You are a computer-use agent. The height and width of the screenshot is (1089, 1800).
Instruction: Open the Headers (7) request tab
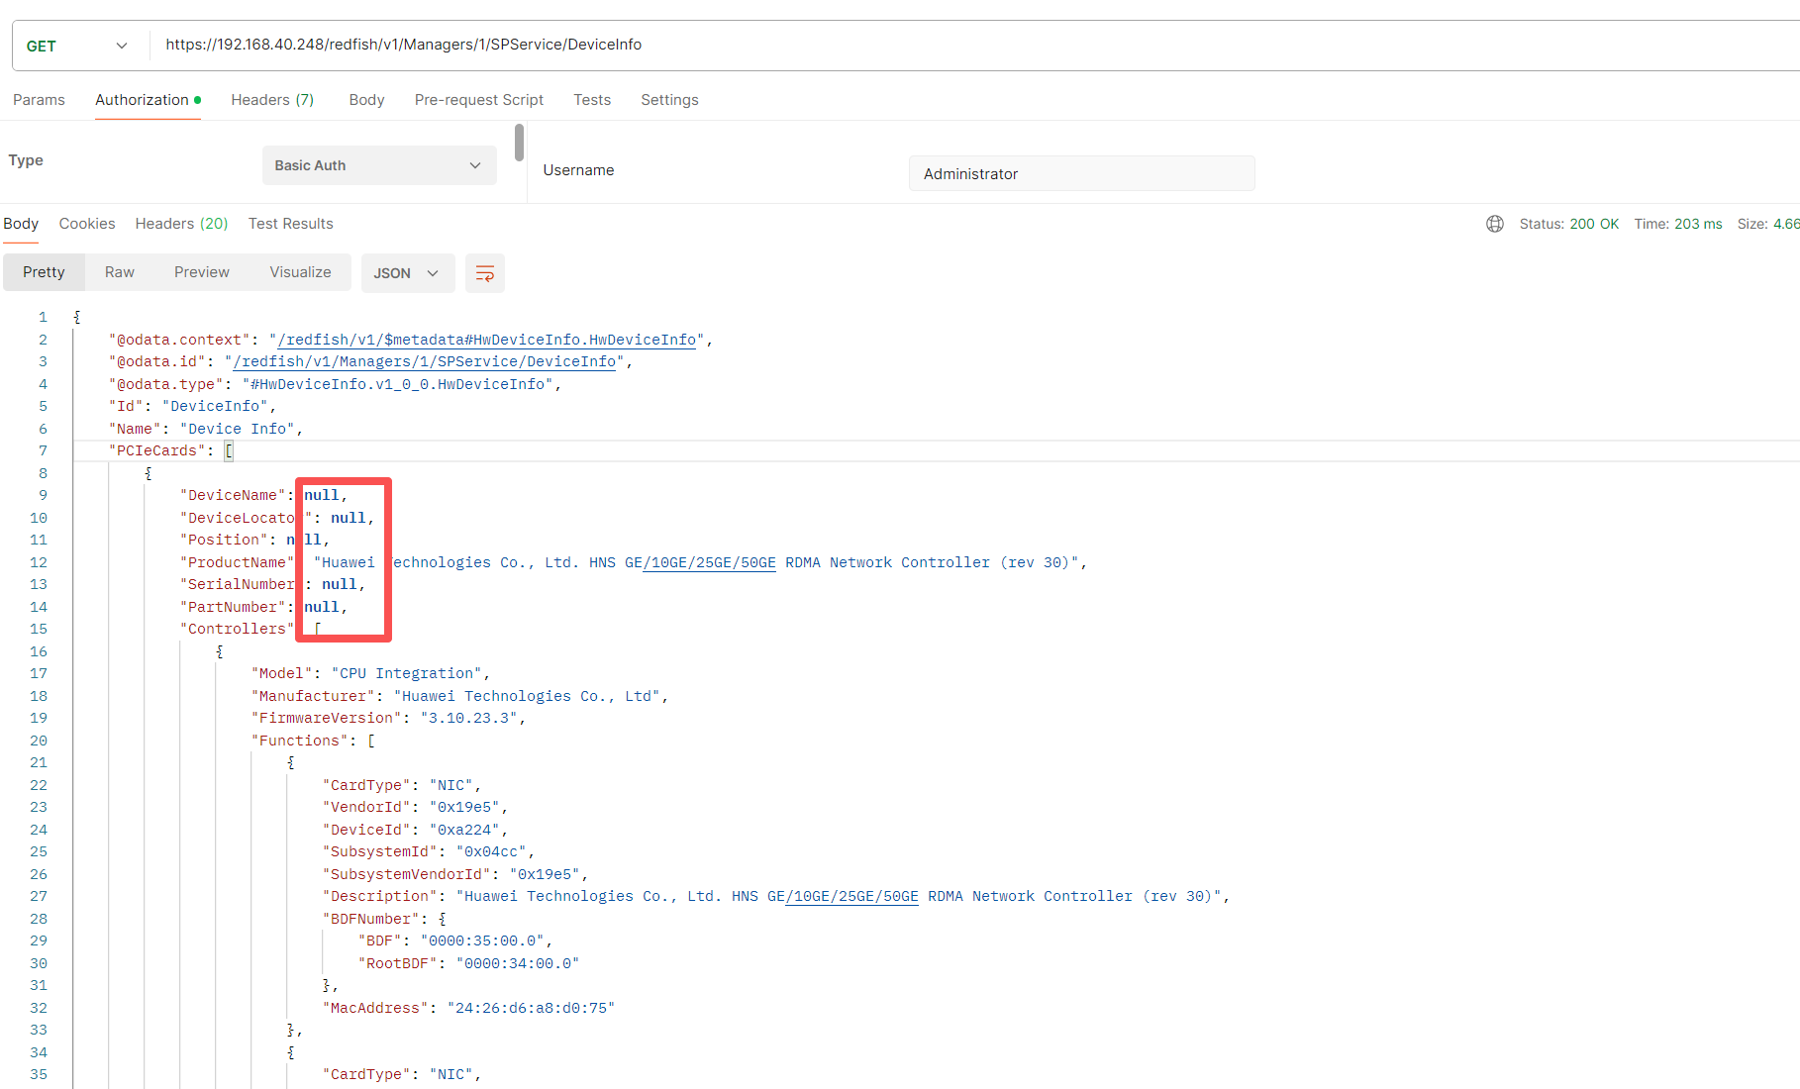point(272,100)
